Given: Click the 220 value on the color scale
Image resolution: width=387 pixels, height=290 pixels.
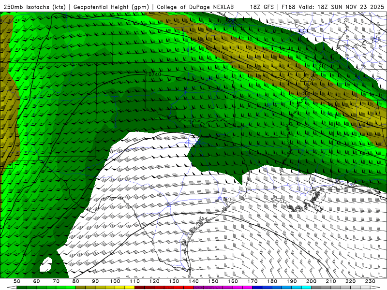Looking at the screenshot, I should [350, 281].
